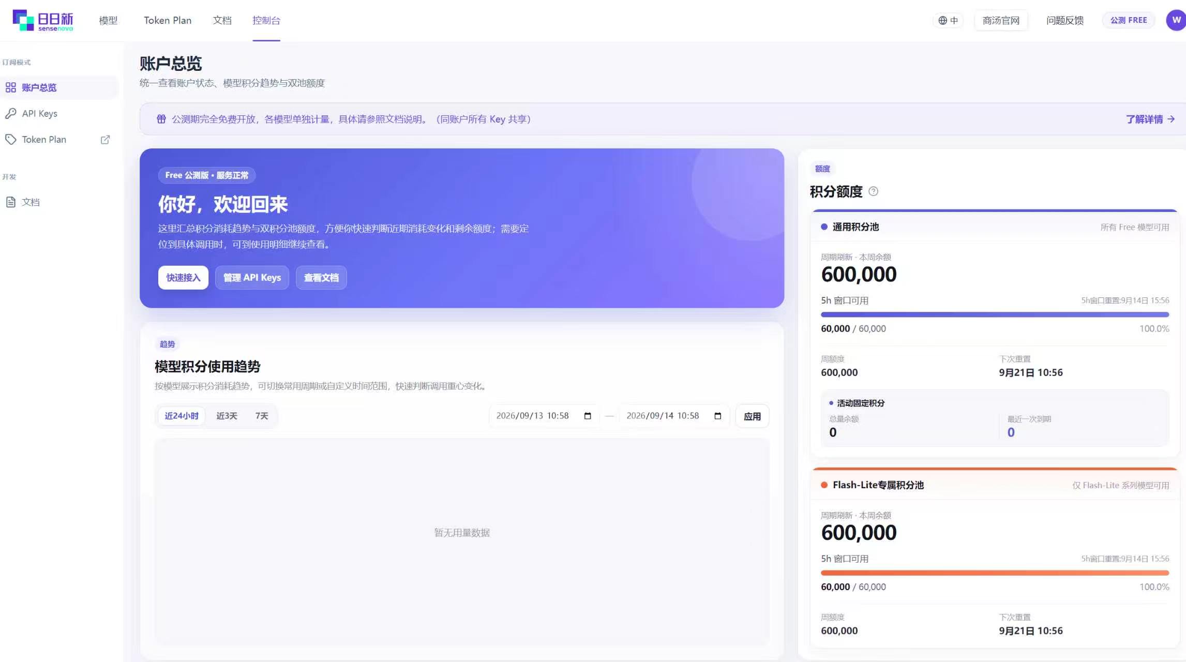Click the 通用积分池 heading
1186x662 pixels.
855,227
